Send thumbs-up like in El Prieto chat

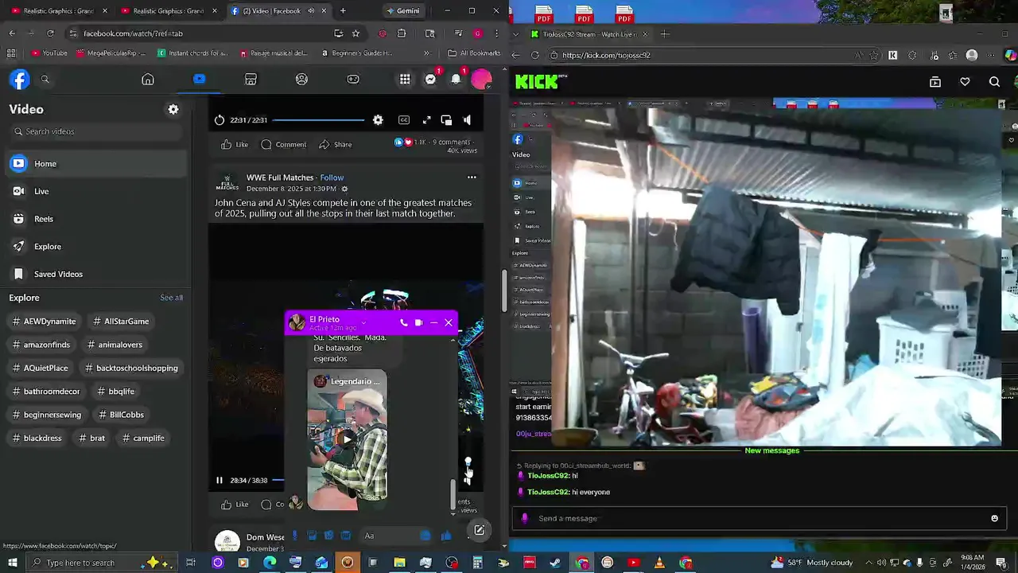click(445, 536)
